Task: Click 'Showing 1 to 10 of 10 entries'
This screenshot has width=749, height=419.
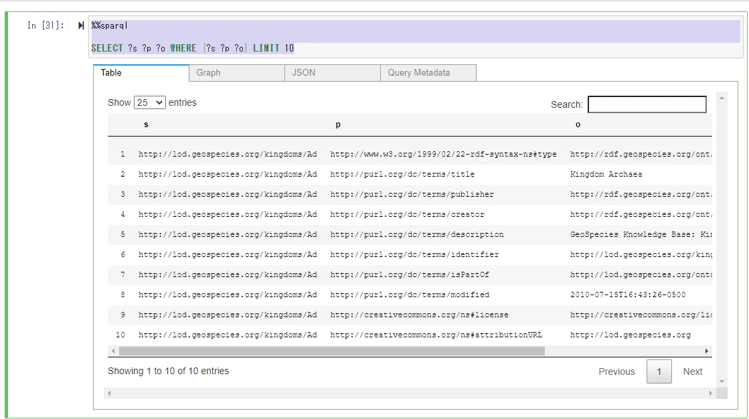Action: point(168,371)
